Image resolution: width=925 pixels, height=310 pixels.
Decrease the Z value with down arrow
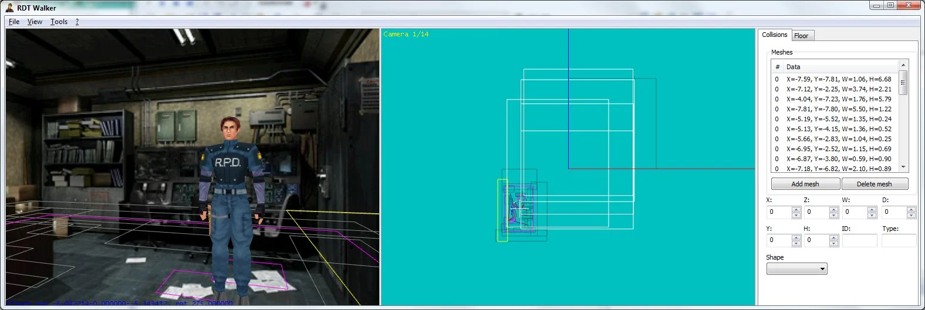pos(834,215)
